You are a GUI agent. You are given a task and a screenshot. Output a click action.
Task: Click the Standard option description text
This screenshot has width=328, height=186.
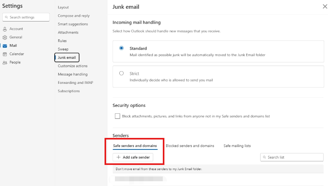tap(198, 55)
